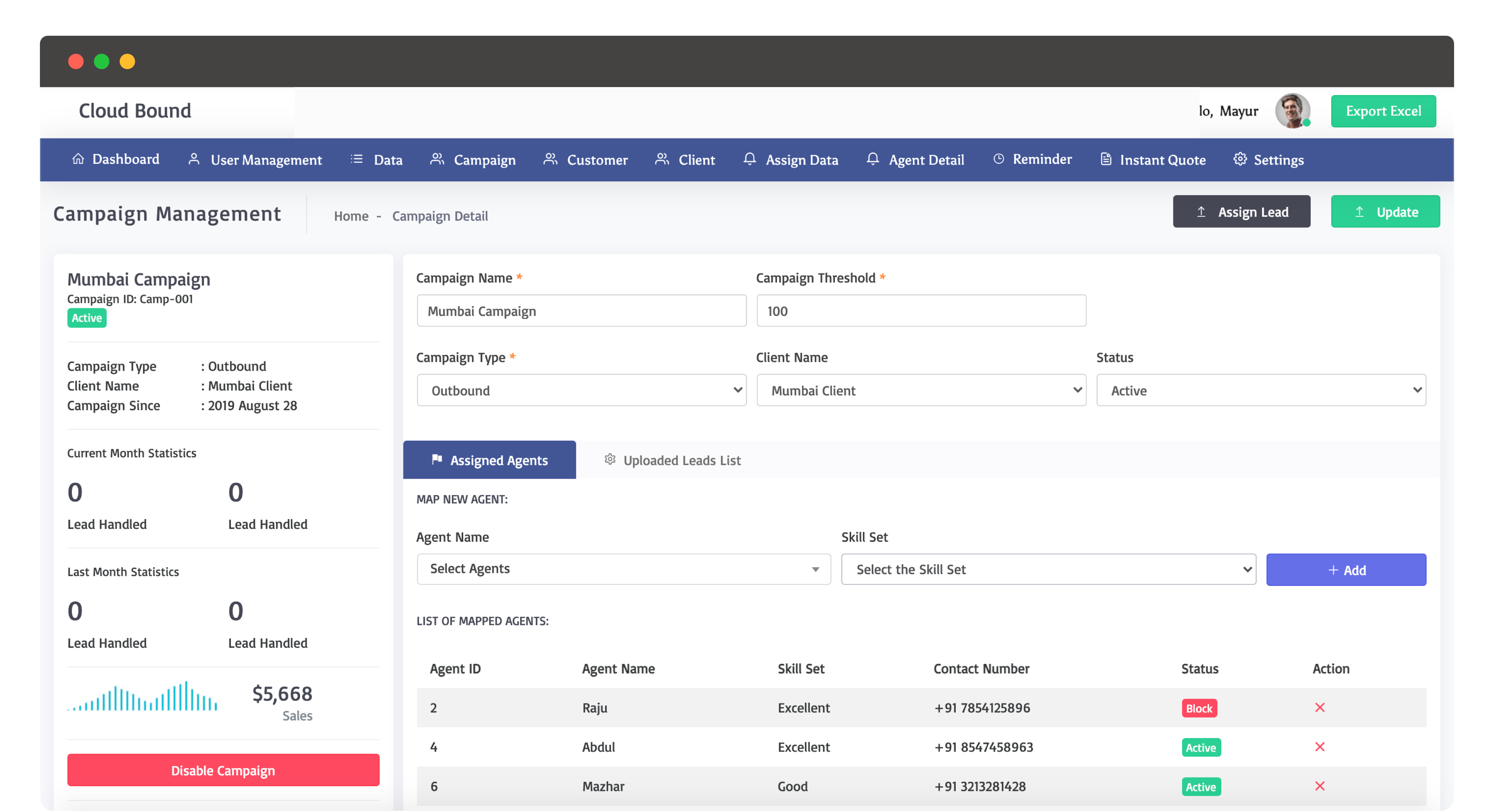
Task: Click the plus icon in Add button
Action: 1333,570
